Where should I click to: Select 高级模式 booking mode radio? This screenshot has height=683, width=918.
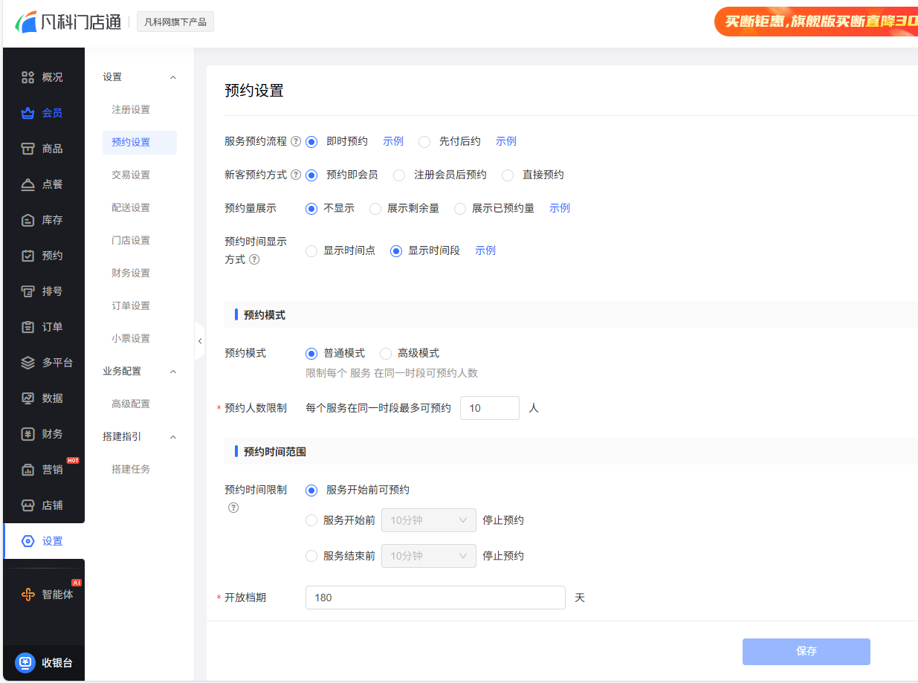click(386, 354)
